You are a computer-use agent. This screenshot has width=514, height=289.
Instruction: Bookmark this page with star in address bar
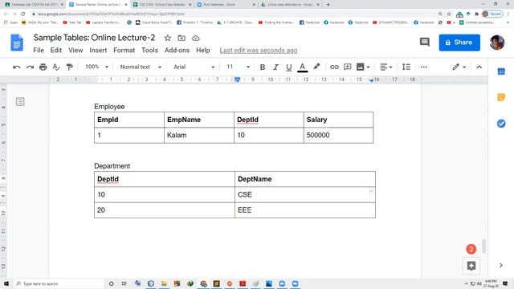tap(449, 14)
